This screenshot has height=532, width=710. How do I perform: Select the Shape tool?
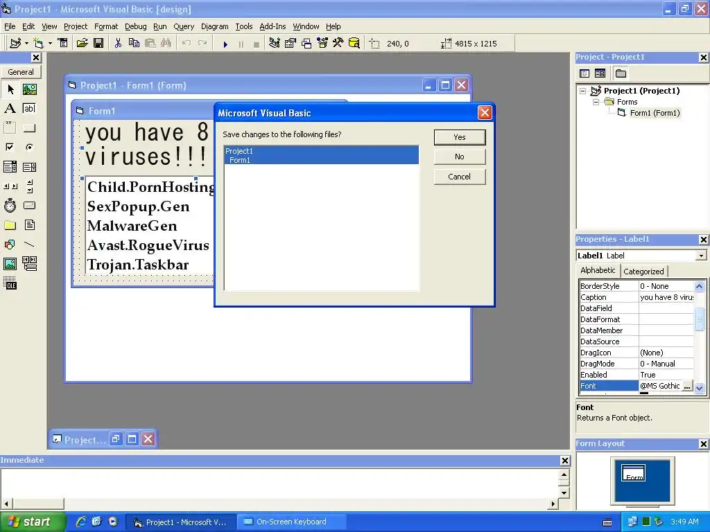10,245
